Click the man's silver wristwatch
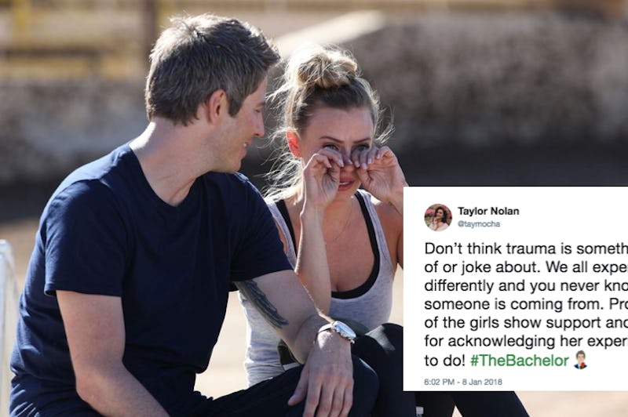Image resolution: width=628 pixels, height=417 pixels. pos(338,330)
